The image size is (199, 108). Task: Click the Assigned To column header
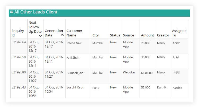tap(179, 33)
